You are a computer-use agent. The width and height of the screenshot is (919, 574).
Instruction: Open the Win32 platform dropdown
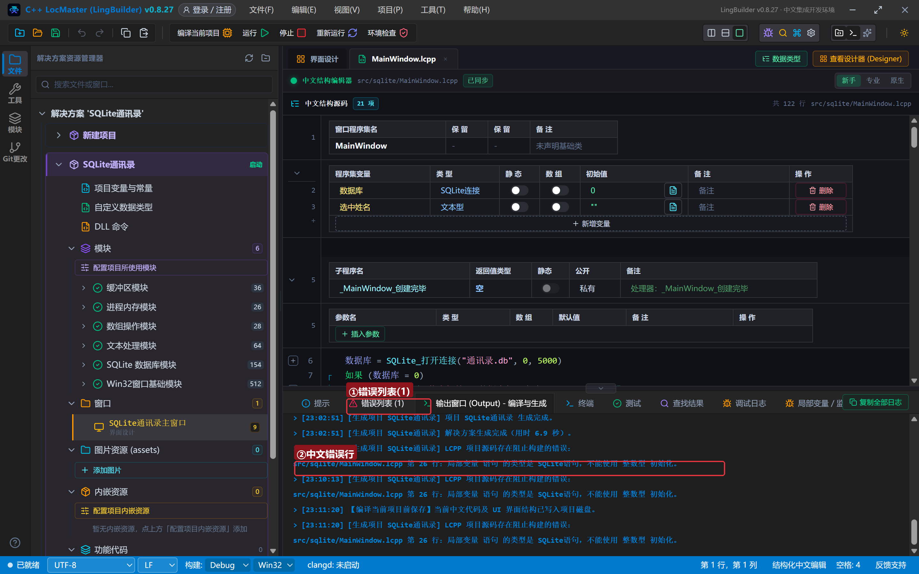click(274, 565)
